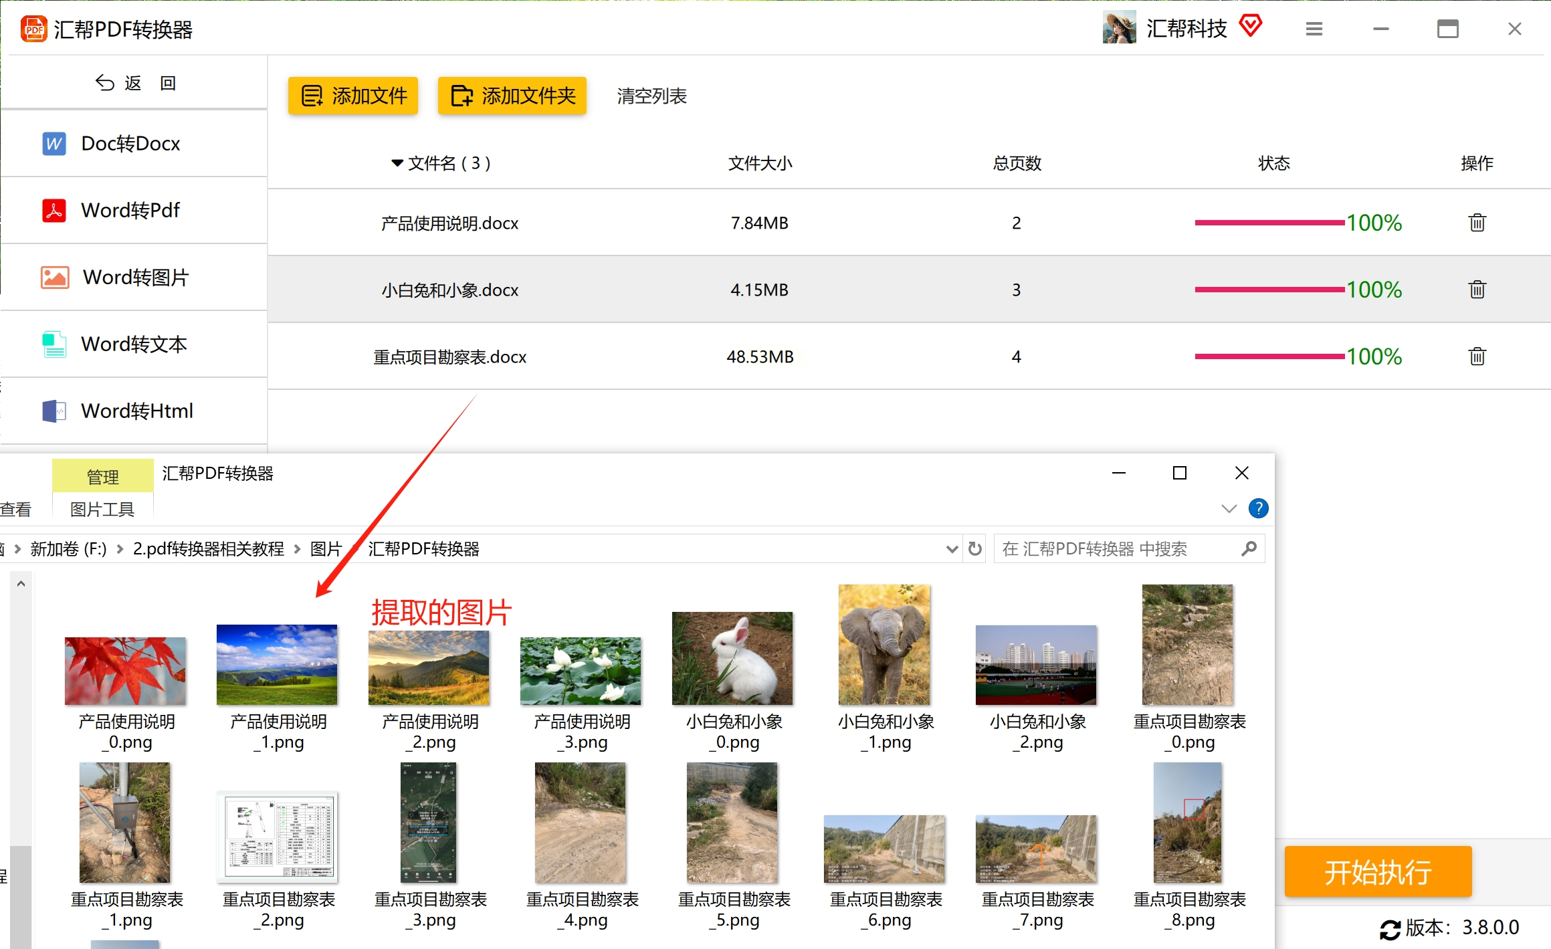Click the user avatar picture
Screen dimensions: 1551x949
click(1119, 28)
